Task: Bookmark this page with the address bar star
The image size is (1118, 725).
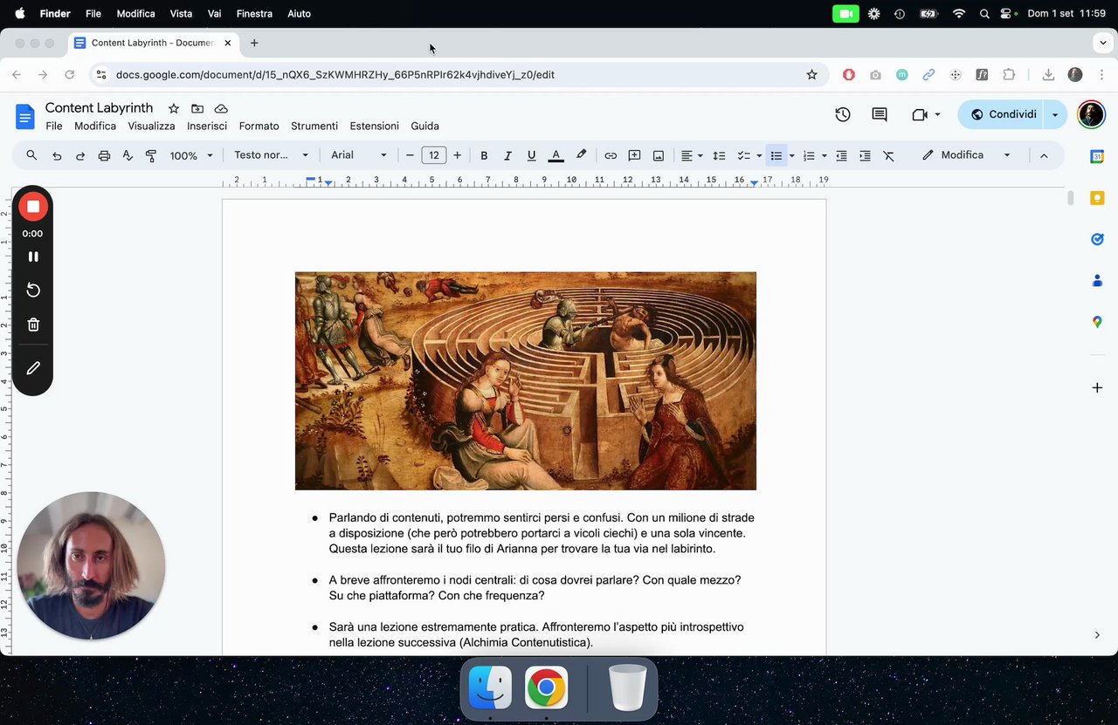Action: (811, 75)
